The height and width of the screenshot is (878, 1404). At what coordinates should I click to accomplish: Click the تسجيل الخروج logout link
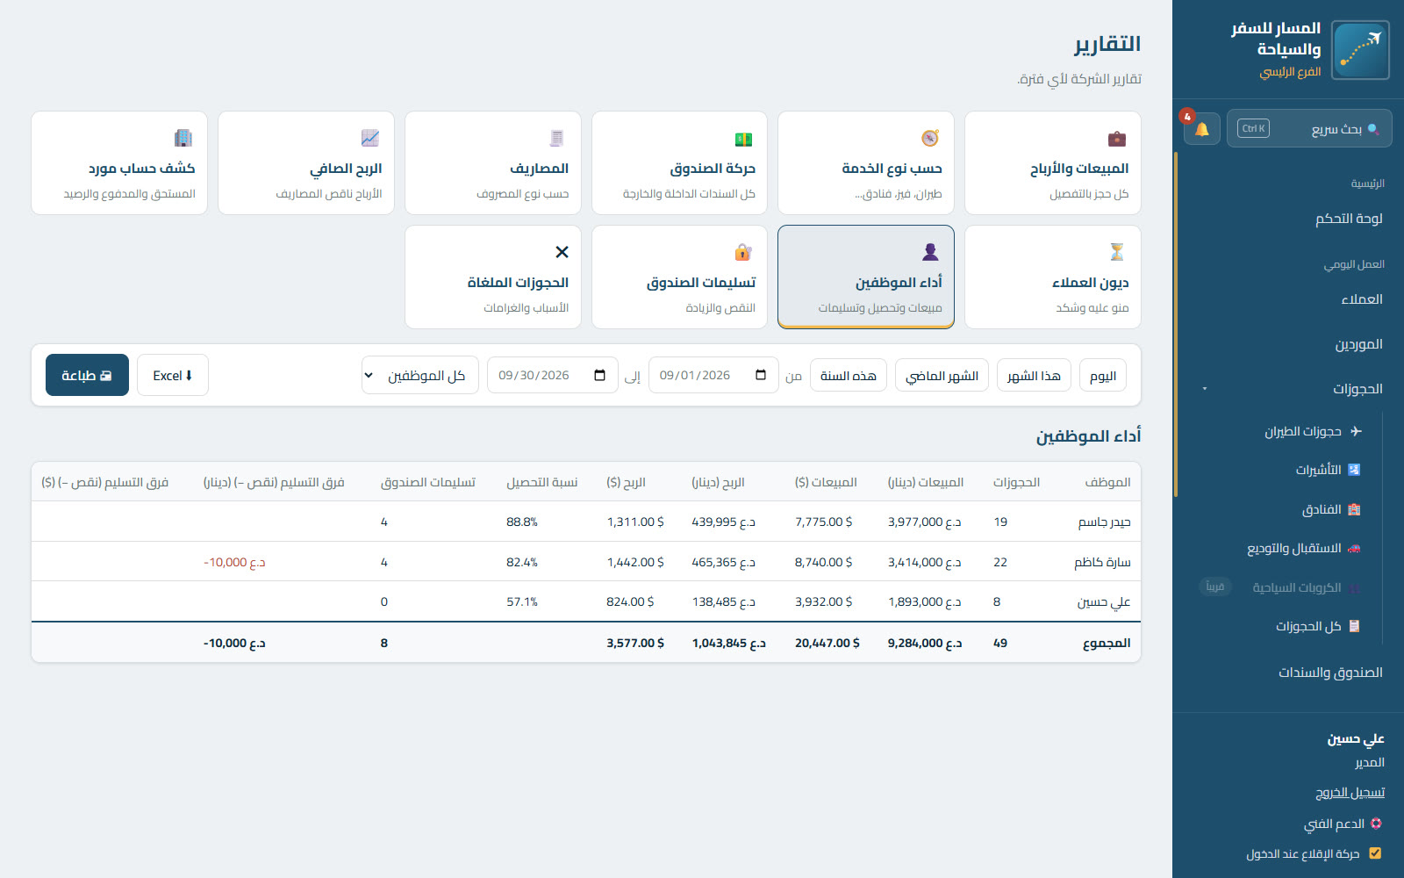(1350, 792)
